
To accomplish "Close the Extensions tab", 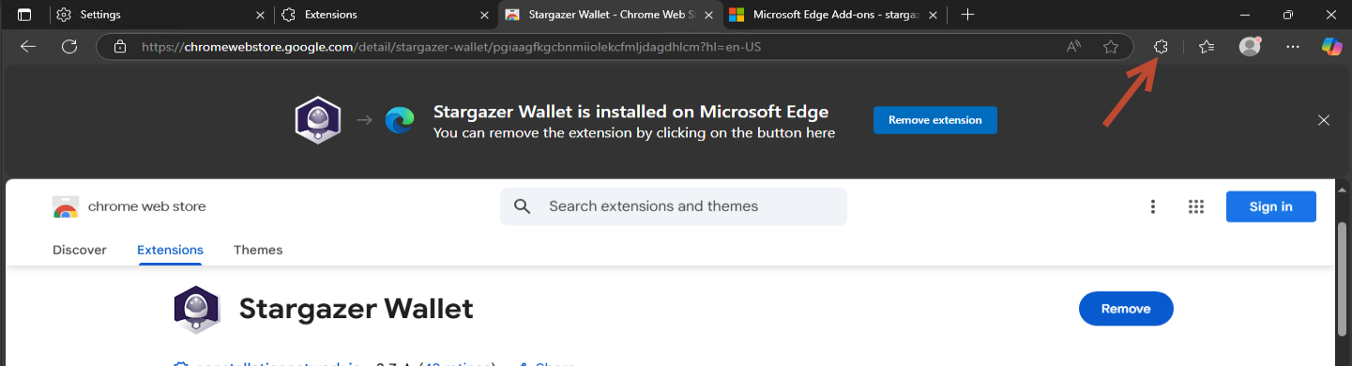I will click(485, 15).
